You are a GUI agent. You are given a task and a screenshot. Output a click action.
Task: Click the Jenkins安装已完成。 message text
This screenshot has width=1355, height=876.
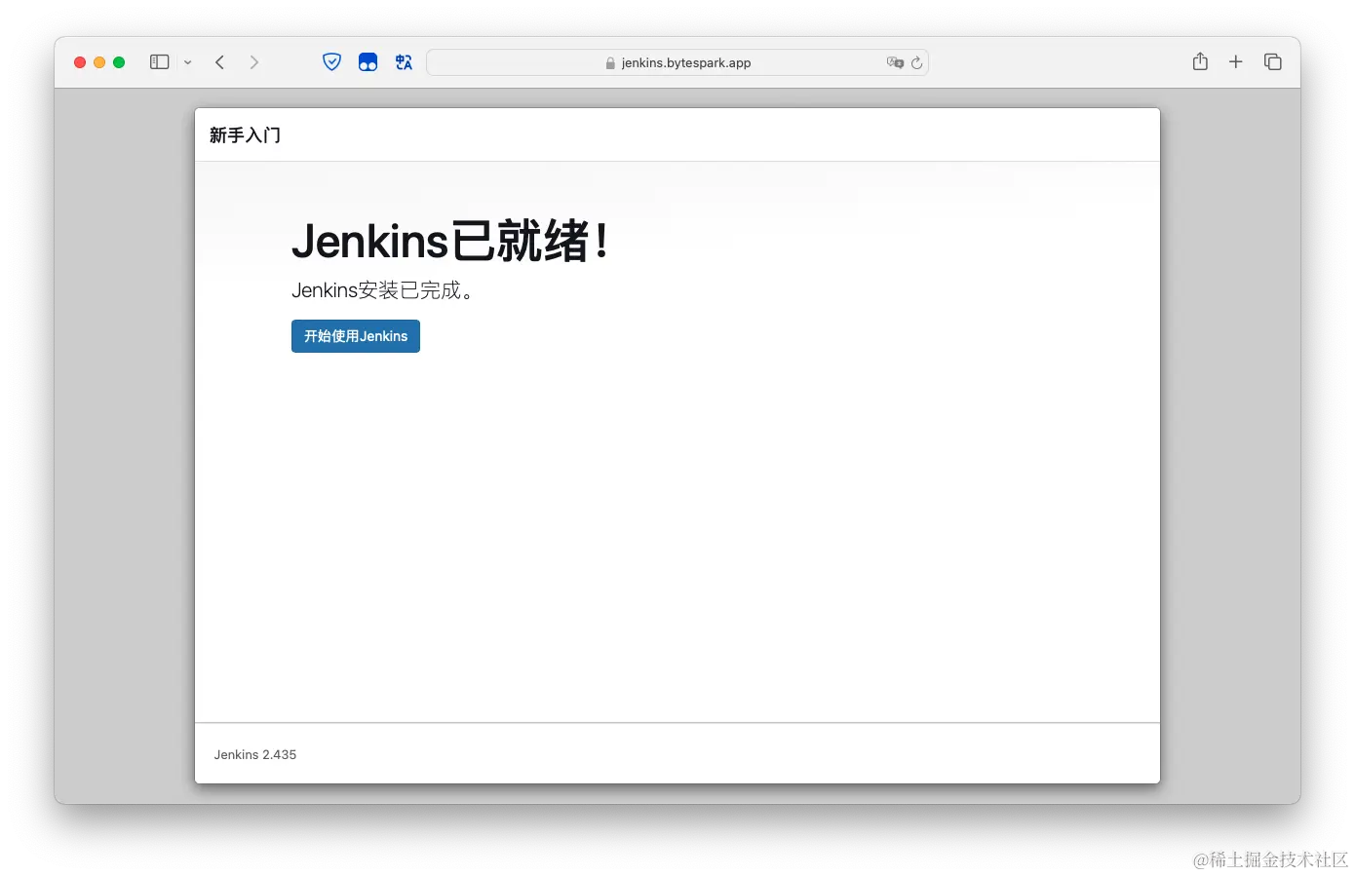coord(382,290)
